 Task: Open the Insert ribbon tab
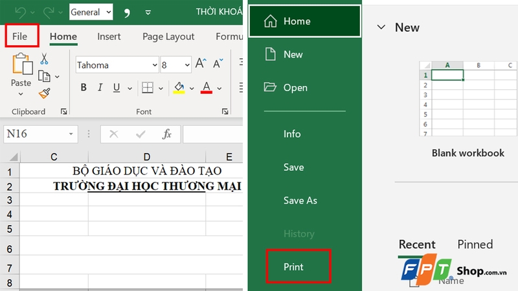click(x=109, y=36)
